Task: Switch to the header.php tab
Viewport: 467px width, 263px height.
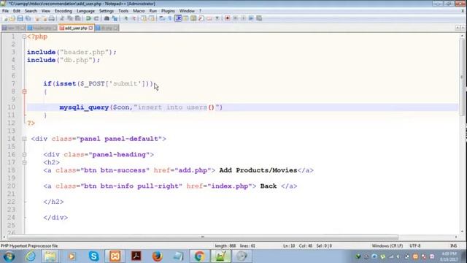Action: click(x=42, y=28)
